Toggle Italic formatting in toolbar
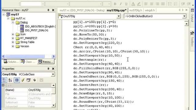196x110 pixels. coord(121,4)
